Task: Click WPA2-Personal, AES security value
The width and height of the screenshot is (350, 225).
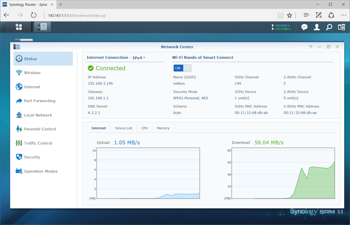Action: click(190, 98)
